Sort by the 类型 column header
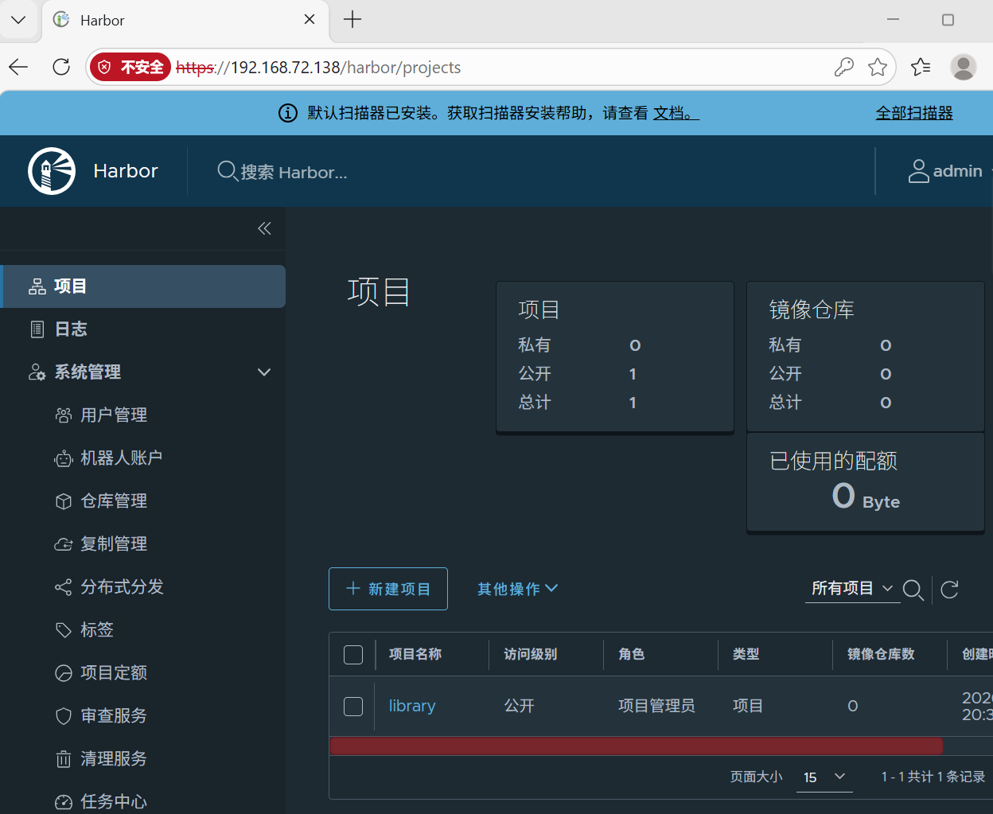This screenshot has width=993, height=814. point(746,654)
